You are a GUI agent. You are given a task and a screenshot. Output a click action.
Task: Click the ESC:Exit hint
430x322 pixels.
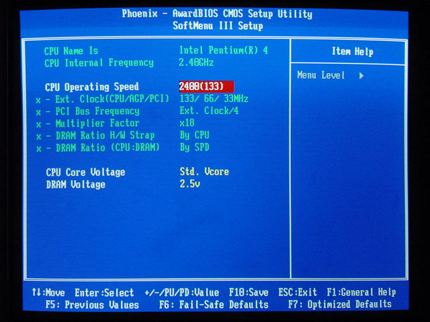click(x=298, y=292)
